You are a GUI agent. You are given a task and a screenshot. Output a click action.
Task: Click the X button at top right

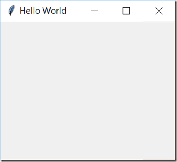pos(159,11)
